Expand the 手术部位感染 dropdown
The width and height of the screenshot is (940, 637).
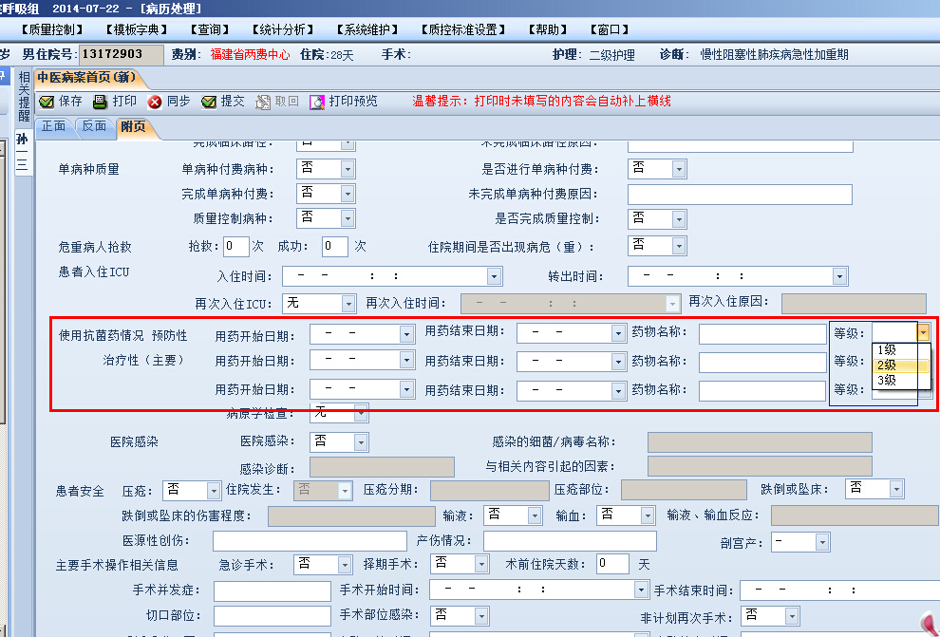click(x=481, y=615)
